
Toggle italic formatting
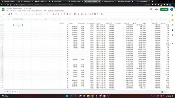tap(56, 14)
